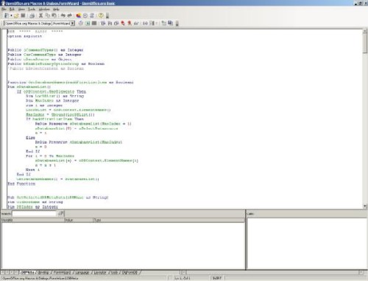This screenshot has height=281, width=368.
Task: Click the Insert Controls toolbar icon
Action: pyautogui.click(x=152, y=24)
